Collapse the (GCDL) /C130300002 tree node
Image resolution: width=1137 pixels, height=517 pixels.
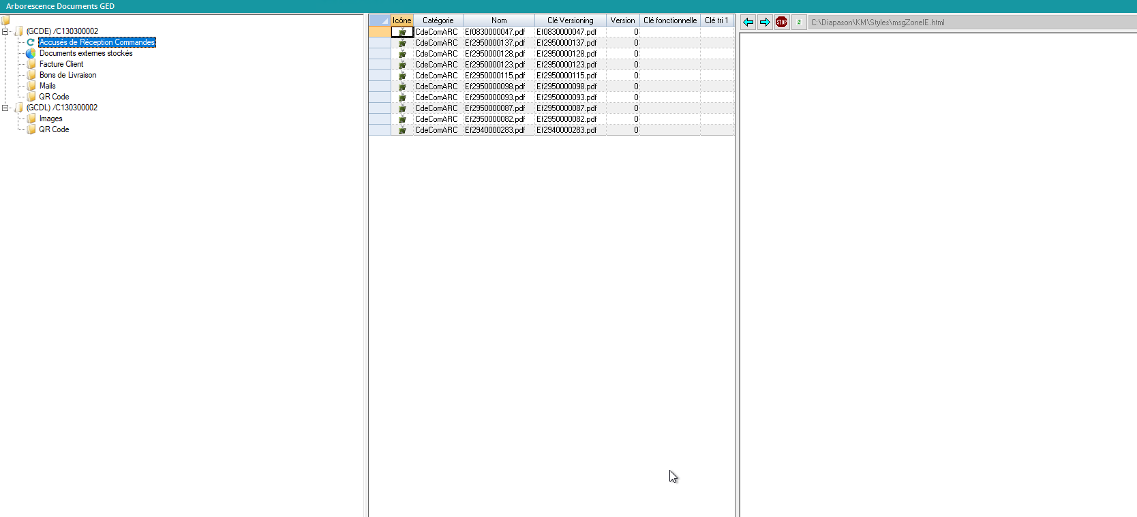5,108
